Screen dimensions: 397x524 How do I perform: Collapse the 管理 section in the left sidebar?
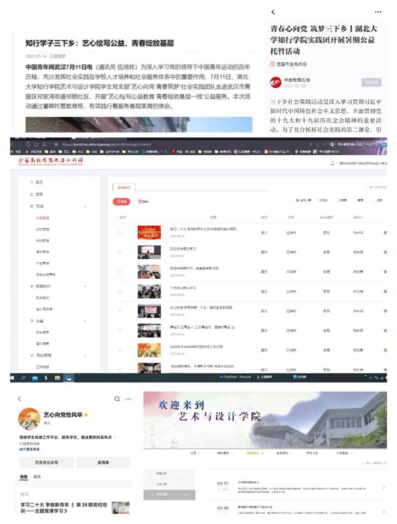click(x=85, y=206)
